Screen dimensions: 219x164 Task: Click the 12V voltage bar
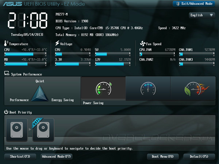coord(113,64)
